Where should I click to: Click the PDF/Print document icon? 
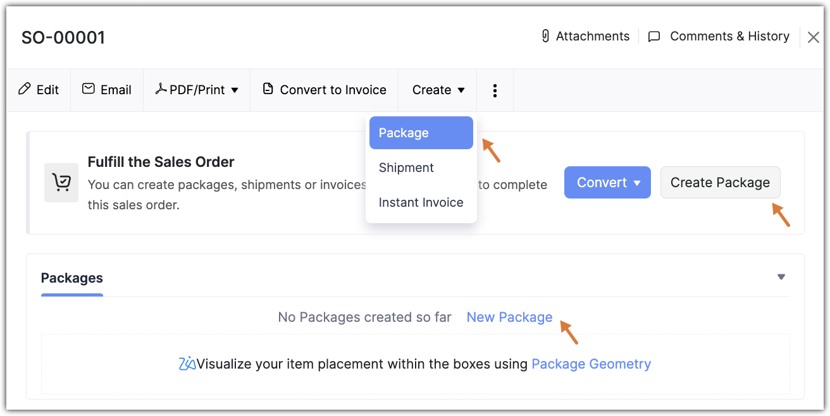pyautogui.click(x=161, y=89)
